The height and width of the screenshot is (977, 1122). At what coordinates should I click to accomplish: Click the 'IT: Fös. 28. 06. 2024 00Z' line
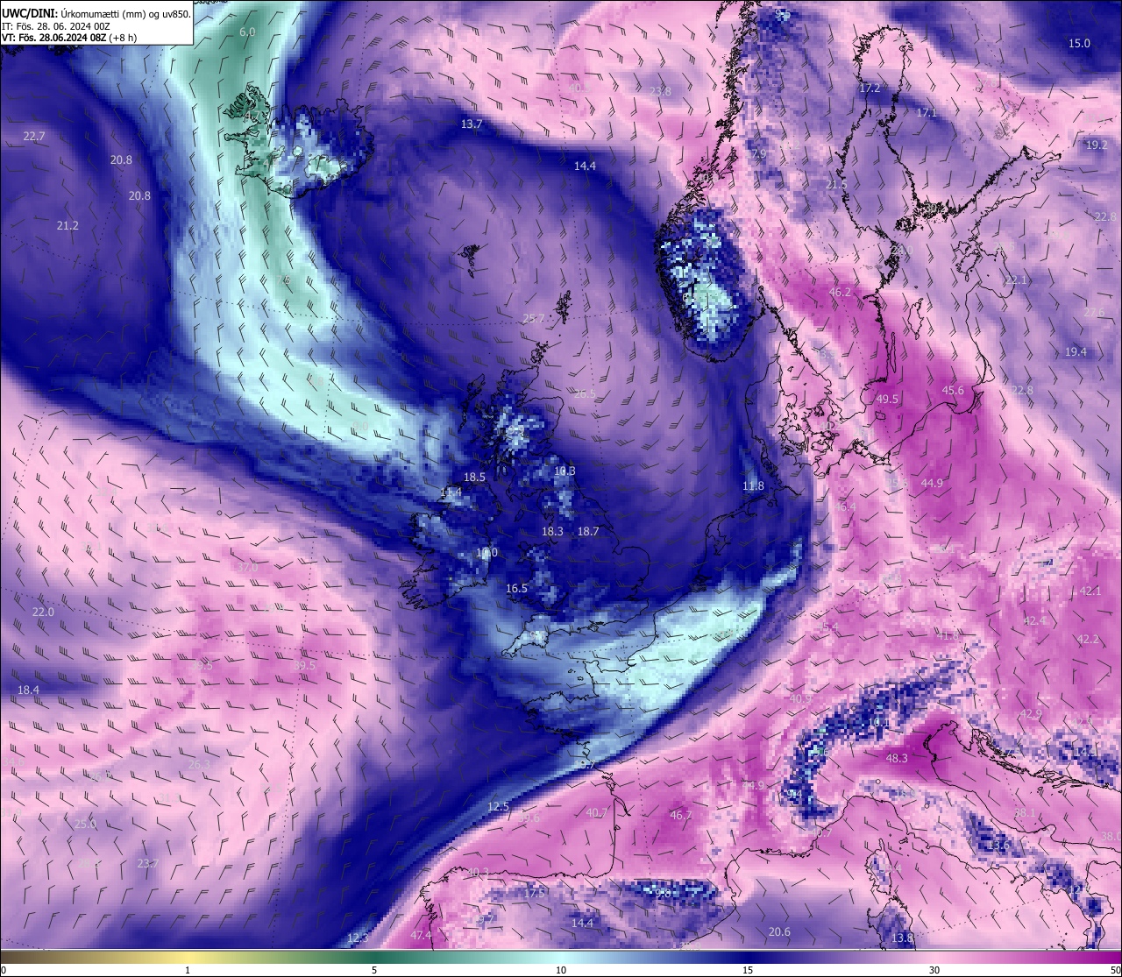tap(56, 26)
